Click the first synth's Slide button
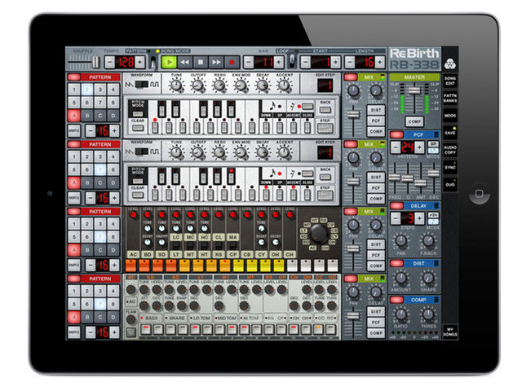522x391 pixels. 307,127
